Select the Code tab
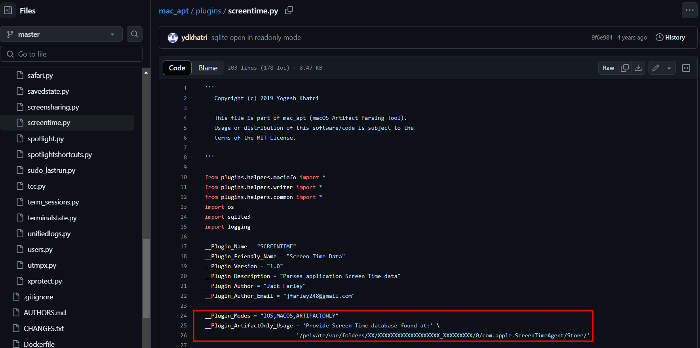 tap(177, 68)
